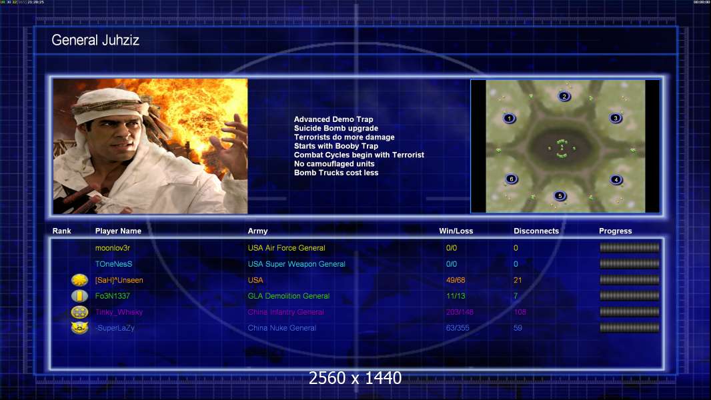The height and width of the screenshot is (400, 711).
Task: Select player name Fo3N1337
Action: [113, 296]
